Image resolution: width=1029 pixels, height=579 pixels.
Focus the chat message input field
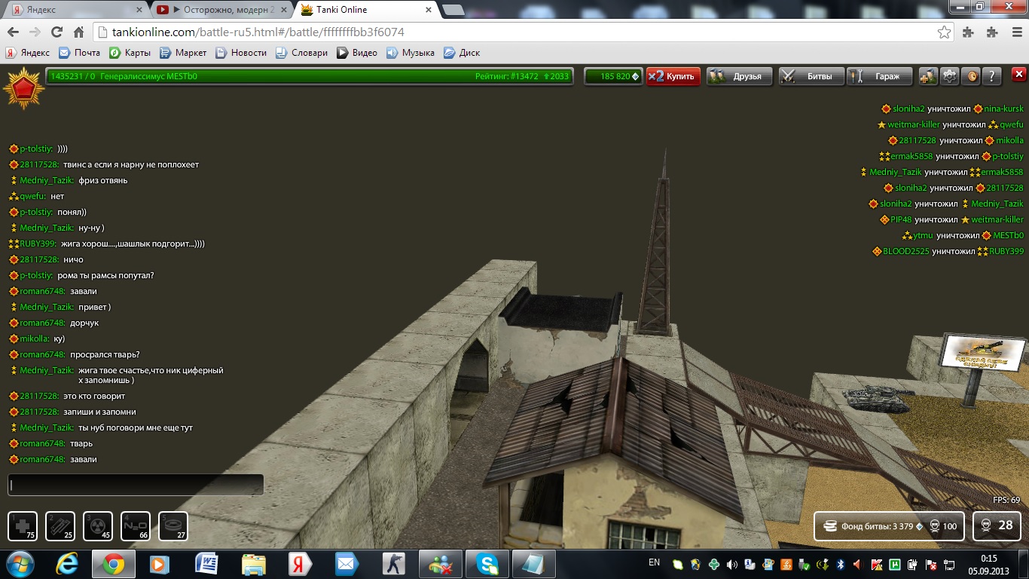click(136, 485)
